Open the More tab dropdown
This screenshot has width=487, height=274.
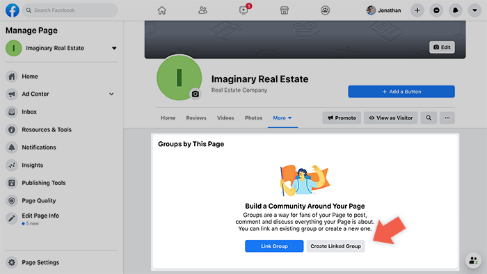point(282,118)
